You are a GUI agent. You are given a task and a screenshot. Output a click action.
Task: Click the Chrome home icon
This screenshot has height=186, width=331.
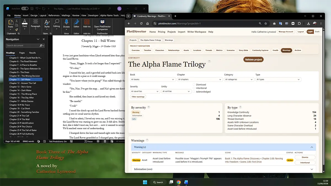click(x=148, y=24)
